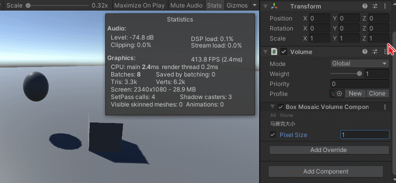Open the Volume Mode dropdown

tap(359, 63)
